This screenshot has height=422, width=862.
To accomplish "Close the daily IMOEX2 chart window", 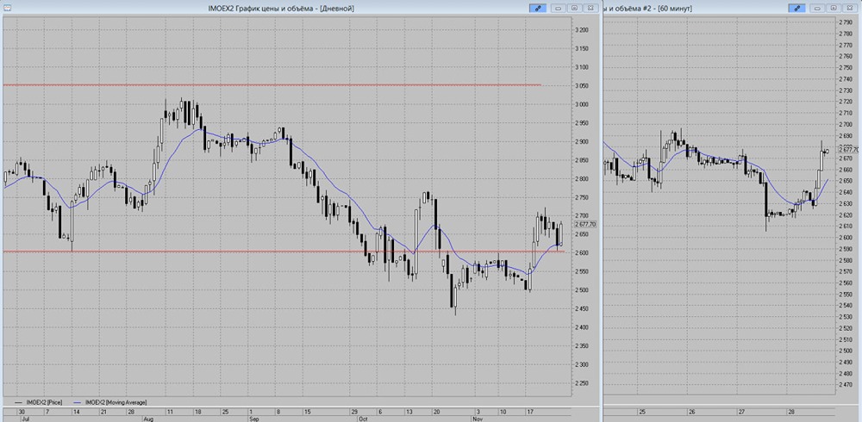I will click(590, 9).
